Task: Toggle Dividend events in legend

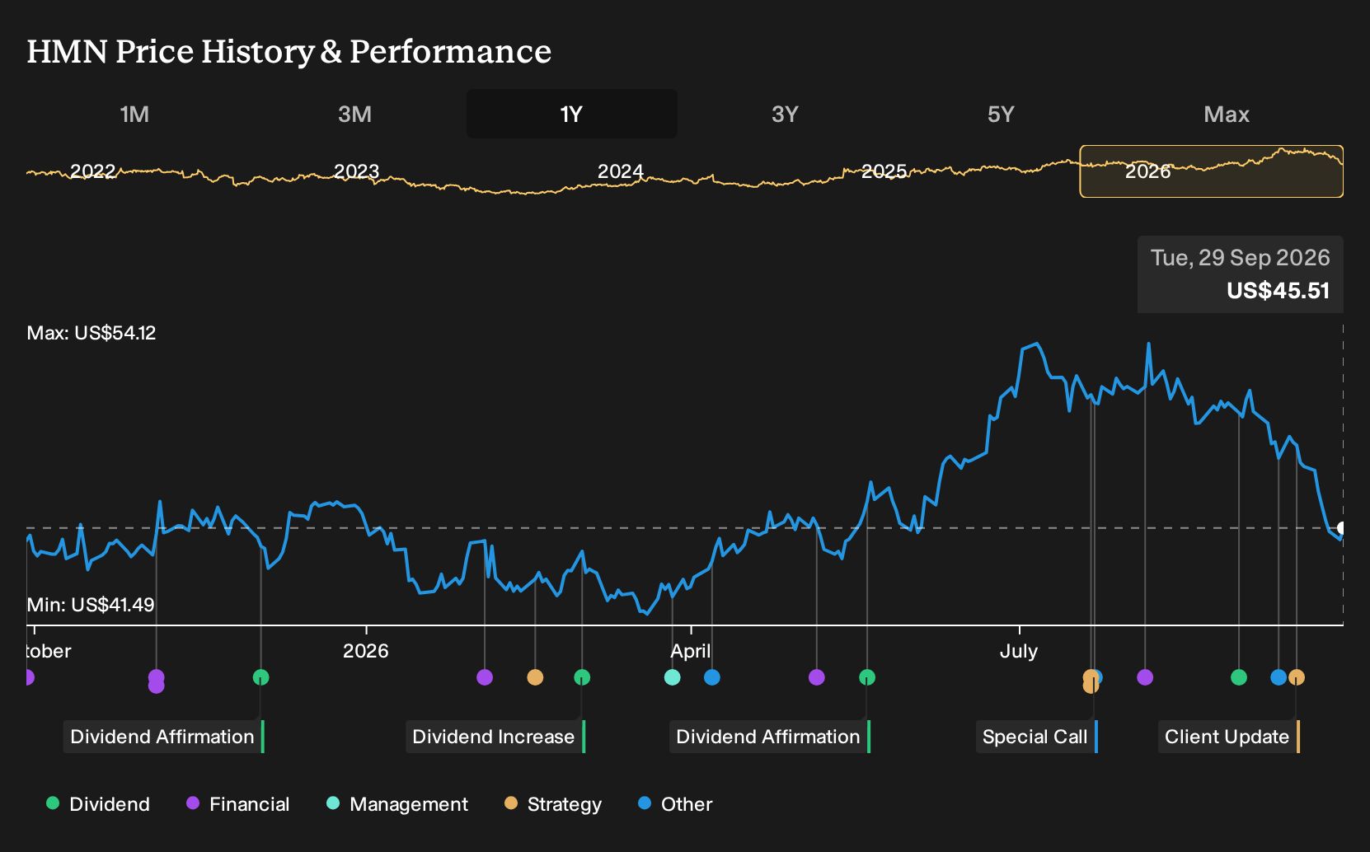Action: click(x=98, y=803)
